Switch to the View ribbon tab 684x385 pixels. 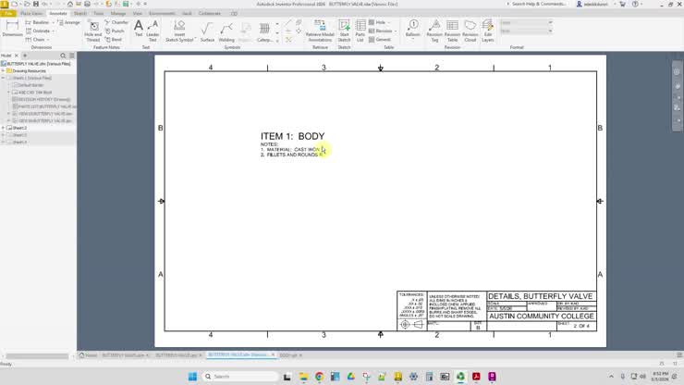(x=138, y=14)
